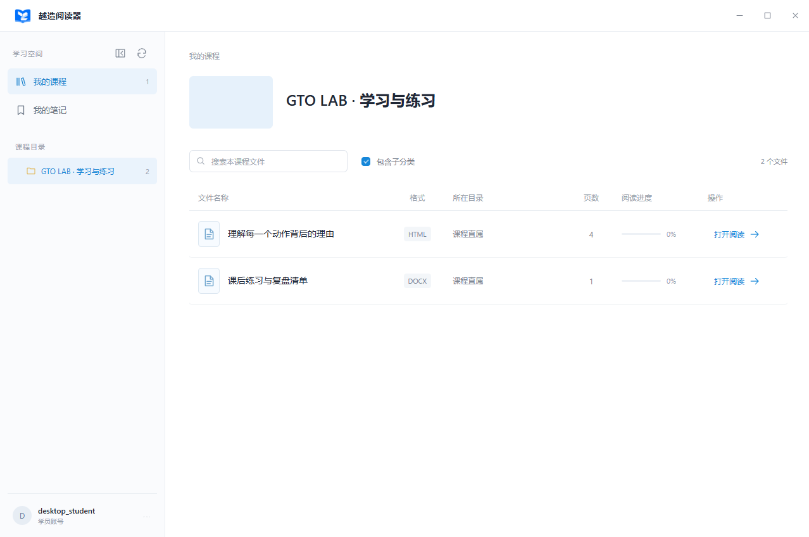Click the books icon beside 我的课程
Image resolution: width=809 pixels, height=537 pixels.
(x=21, y=82)
